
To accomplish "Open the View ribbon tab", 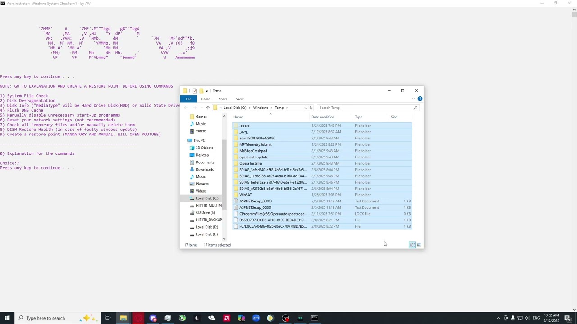I will (240, 99).
